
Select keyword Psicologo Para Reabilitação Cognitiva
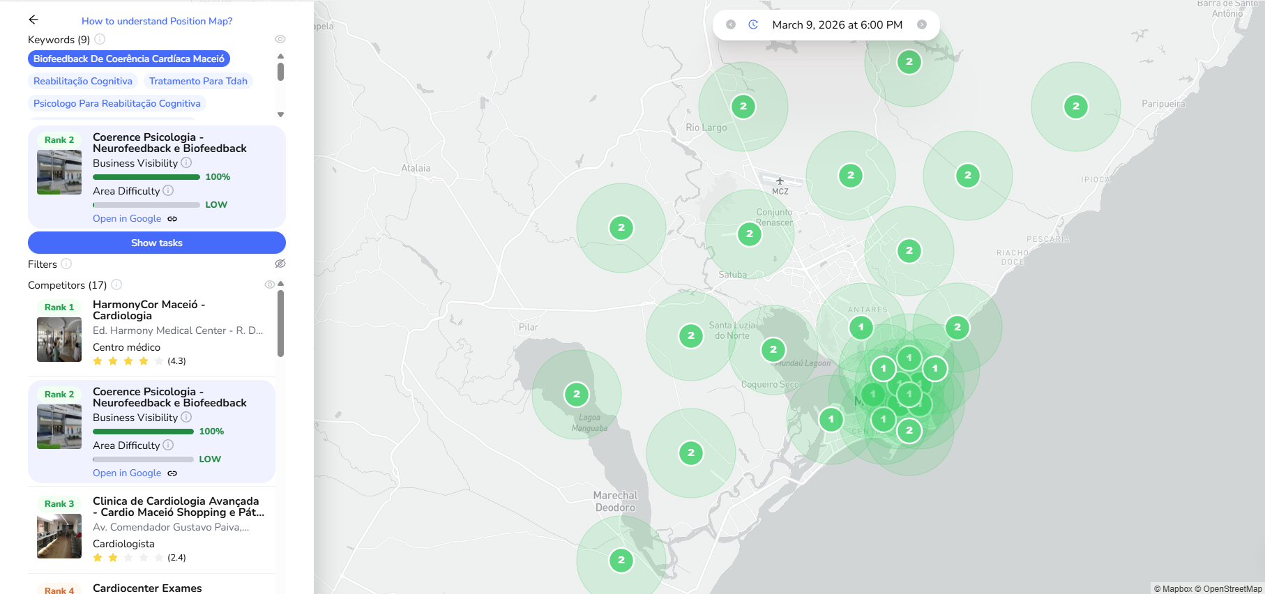[117, 103]
